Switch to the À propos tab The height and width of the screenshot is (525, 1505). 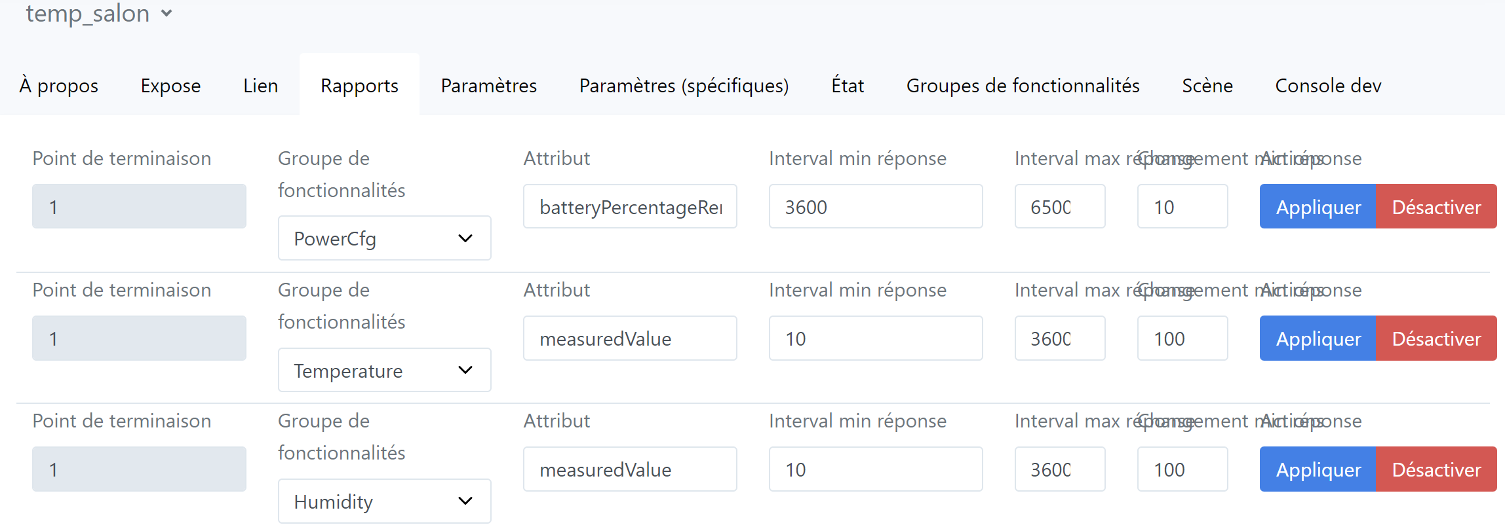point(58,86)
